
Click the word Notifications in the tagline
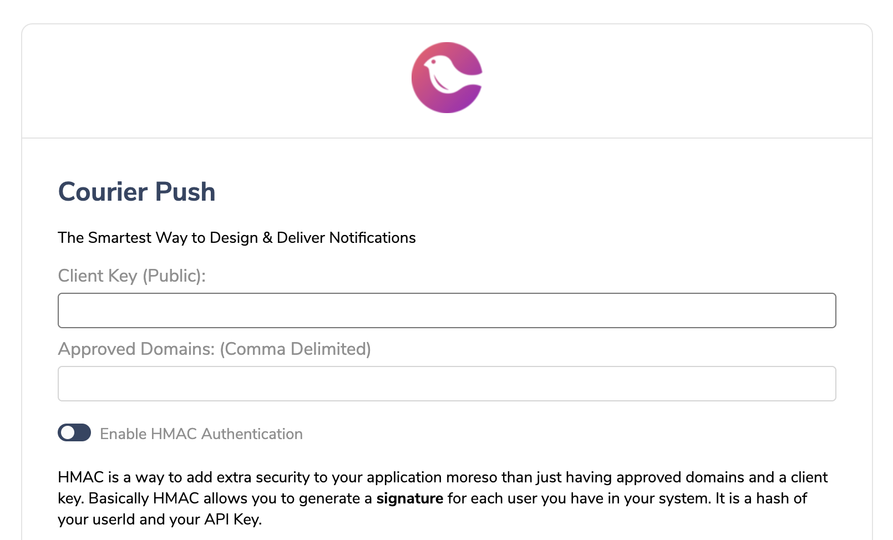coord(373,237)
